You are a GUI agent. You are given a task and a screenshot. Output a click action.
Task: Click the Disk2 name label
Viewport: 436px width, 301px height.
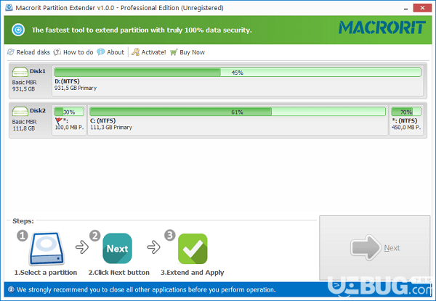38,111
